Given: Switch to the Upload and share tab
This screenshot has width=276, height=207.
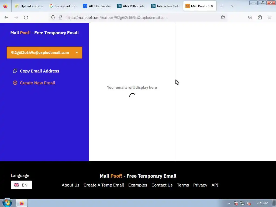Looking at the screenshot, I should (29, 6).
